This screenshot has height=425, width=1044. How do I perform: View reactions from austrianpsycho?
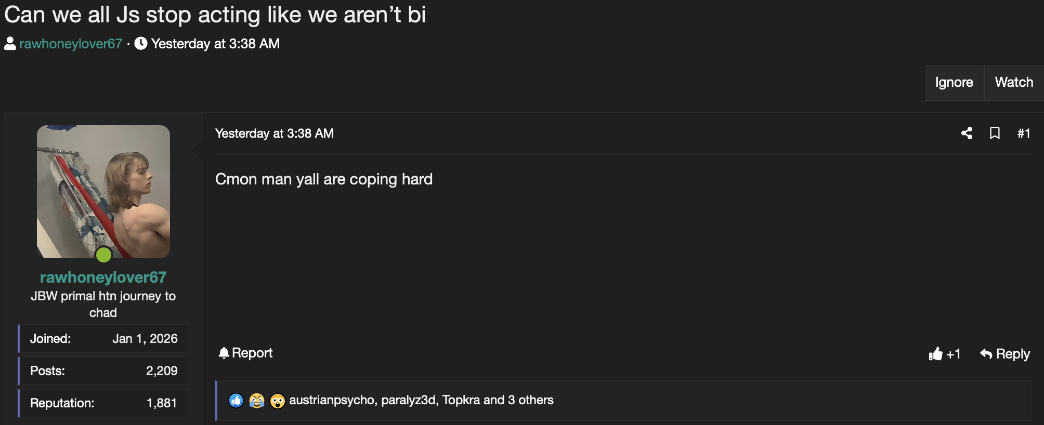tap(331, 400)
